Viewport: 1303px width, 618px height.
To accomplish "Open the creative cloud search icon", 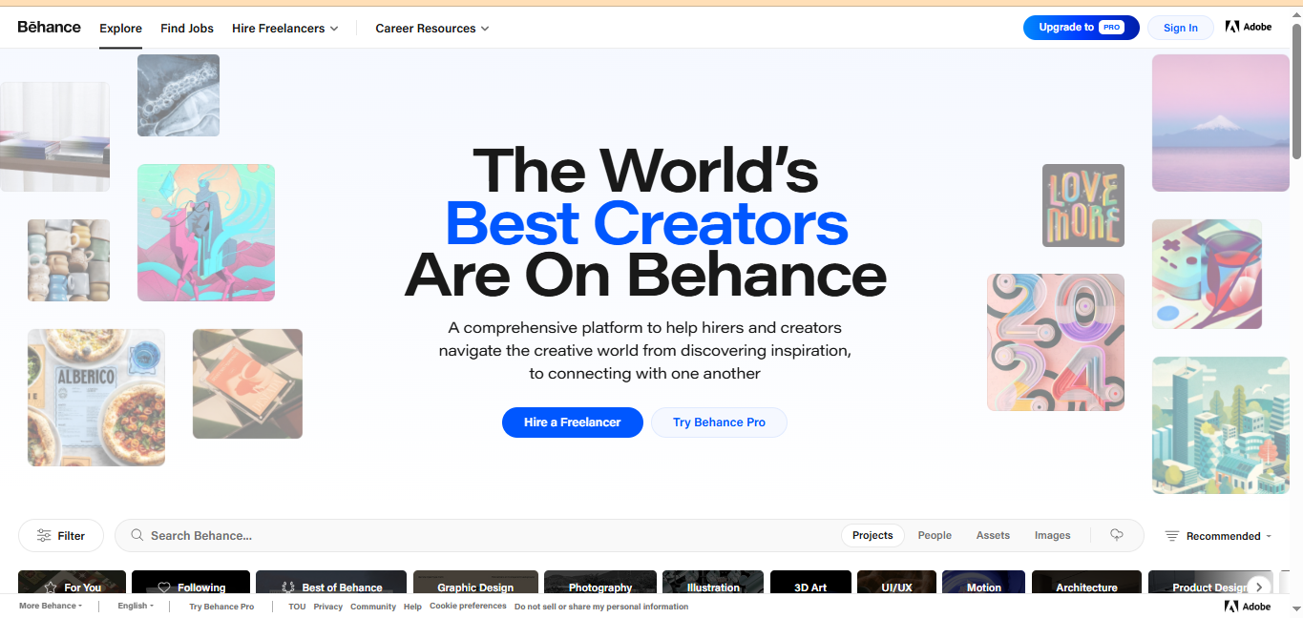I will pos(1117,536).
